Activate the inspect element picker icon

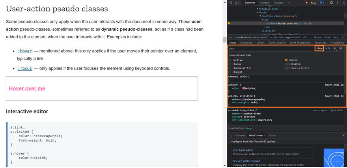tap(231, 3)
